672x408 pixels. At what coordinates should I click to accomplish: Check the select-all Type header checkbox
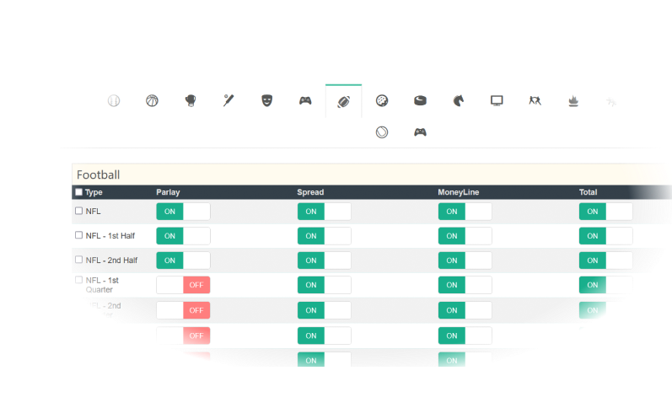point(79,192)
